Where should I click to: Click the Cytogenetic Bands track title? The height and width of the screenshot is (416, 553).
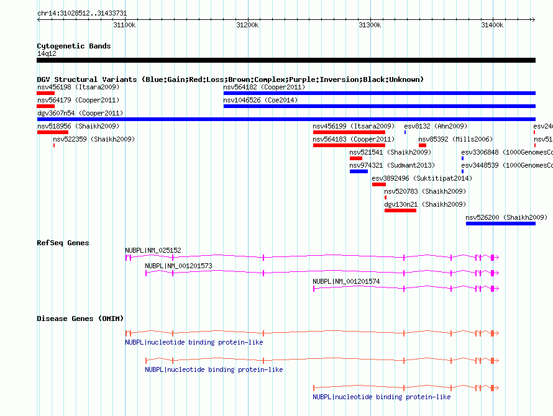pos(74,46)
